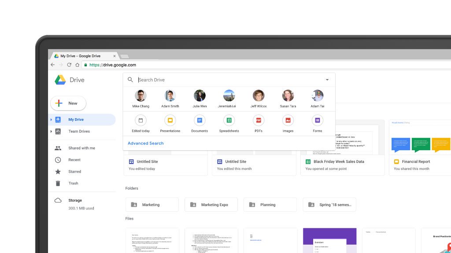This screenshot has height=253, width=451.
Task: Open the Planning folder
Action: pos(270,205)
